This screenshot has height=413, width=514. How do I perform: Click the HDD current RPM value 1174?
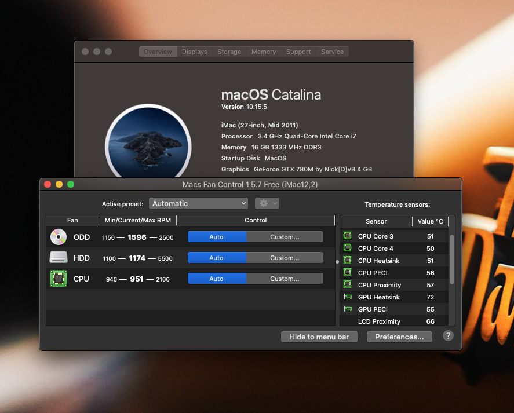tap(137, 258)
